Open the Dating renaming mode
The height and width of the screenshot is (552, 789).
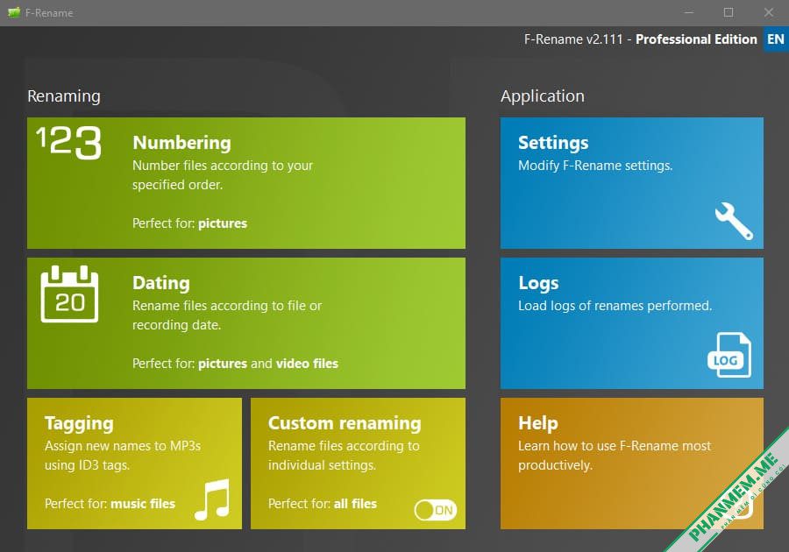click(246, 323)
